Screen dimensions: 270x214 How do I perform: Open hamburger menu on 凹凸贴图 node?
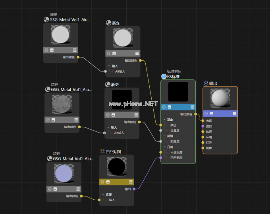pos(131,182)
